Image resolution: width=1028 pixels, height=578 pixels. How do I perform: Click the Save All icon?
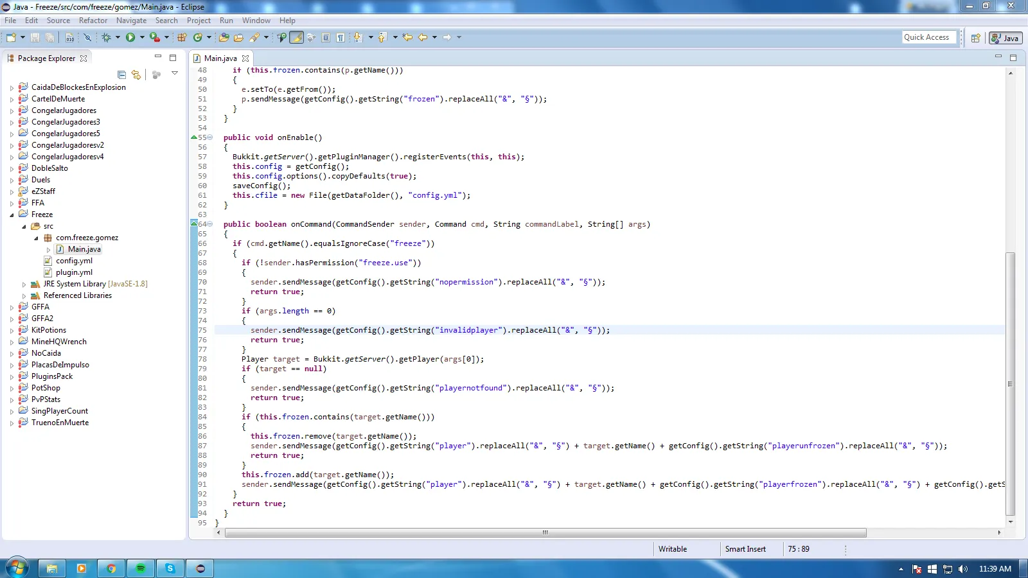pyautogui.click(x=49, y=37)
